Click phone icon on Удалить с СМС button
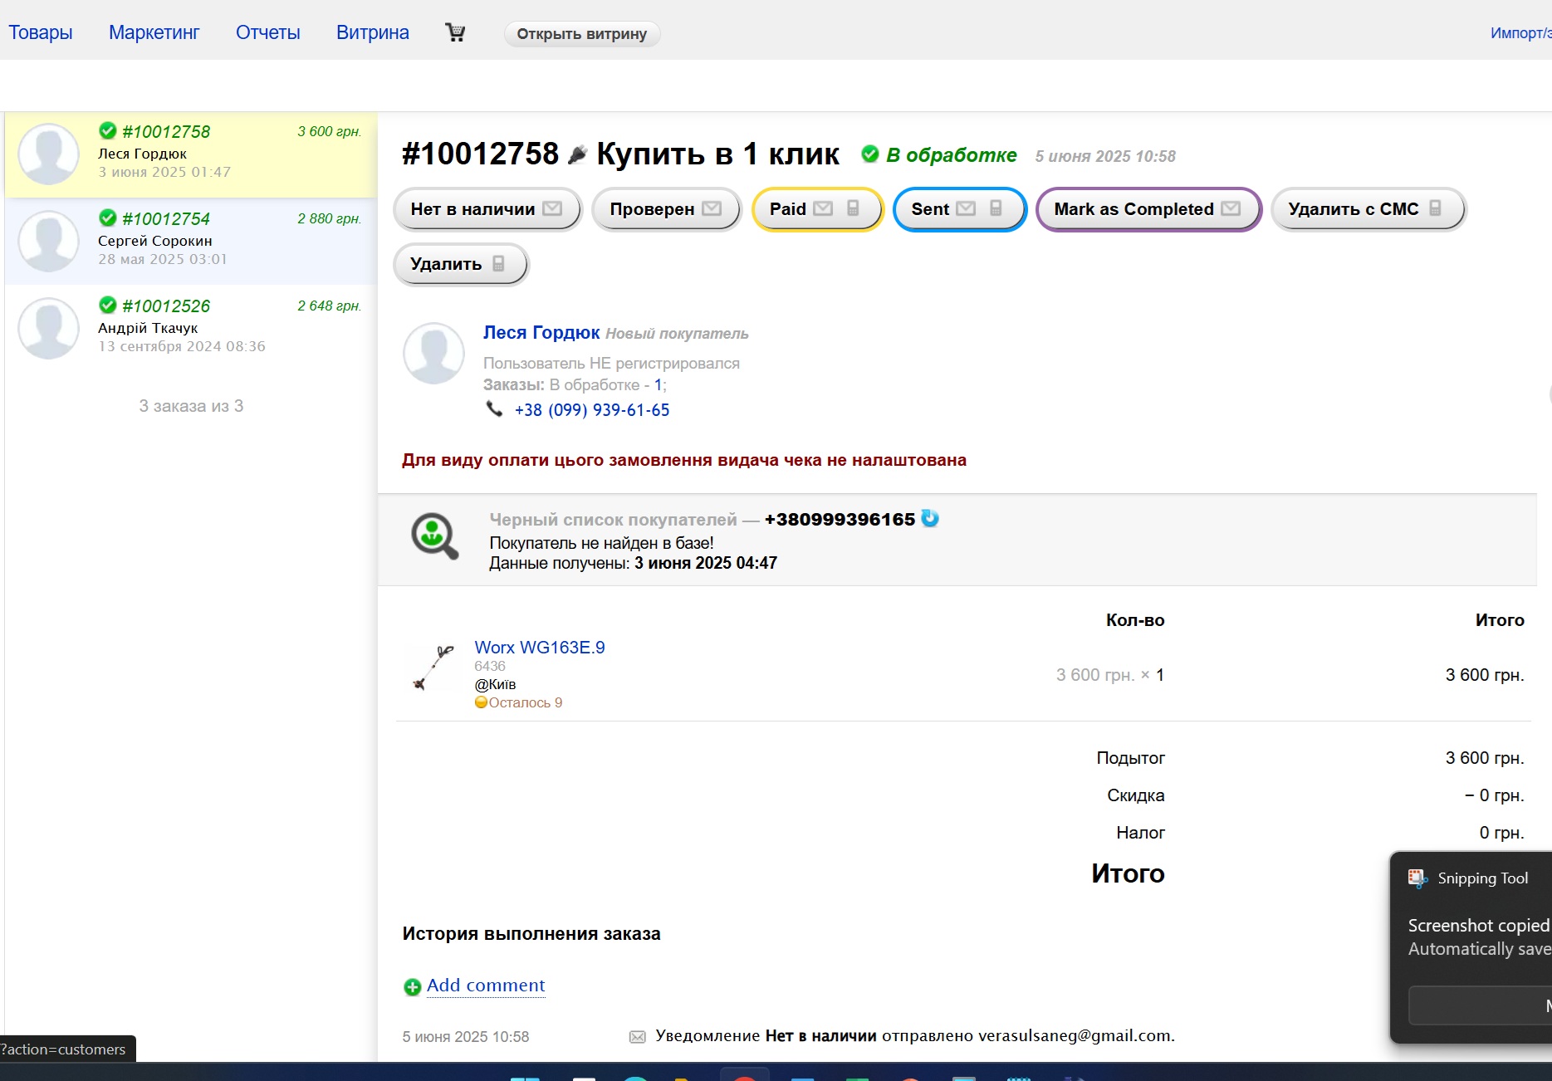The height and width of the screenshot is (1081, 1552). pos(1435,208)
